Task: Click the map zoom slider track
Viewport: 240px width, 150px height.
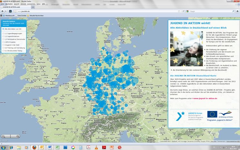Action: tap(11, 136)
